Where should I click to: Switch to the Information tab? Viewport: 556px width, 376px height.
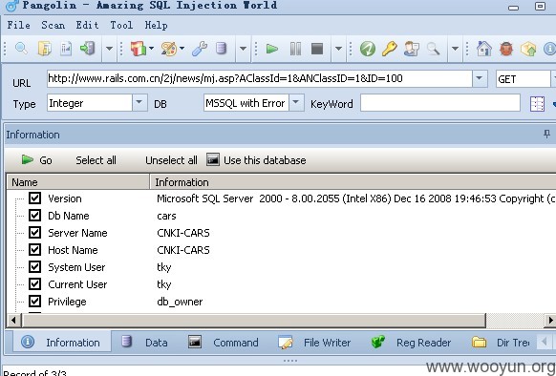point(61,342)
